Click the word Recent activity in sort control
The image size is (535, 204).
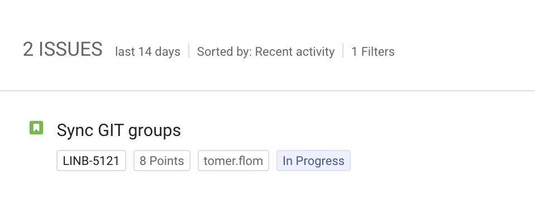(x=295, y=51)
